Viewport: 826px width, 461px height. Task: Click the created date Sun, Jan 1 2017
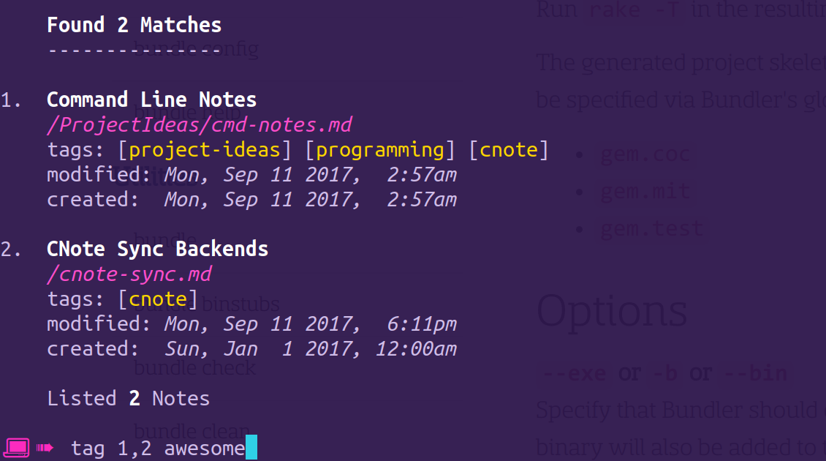[262, 349]
